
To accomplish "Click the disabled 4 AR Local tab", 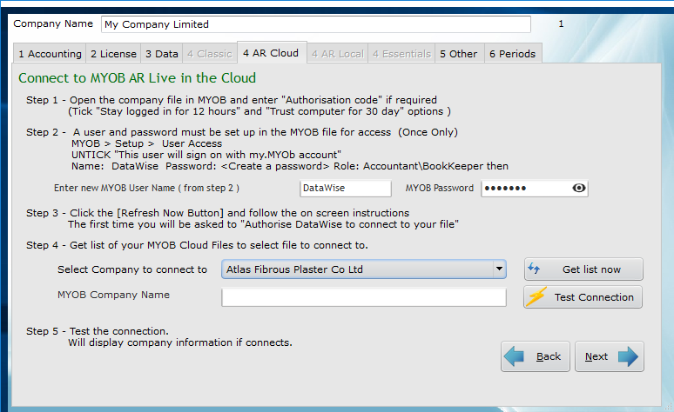I will tap(337, 54).
